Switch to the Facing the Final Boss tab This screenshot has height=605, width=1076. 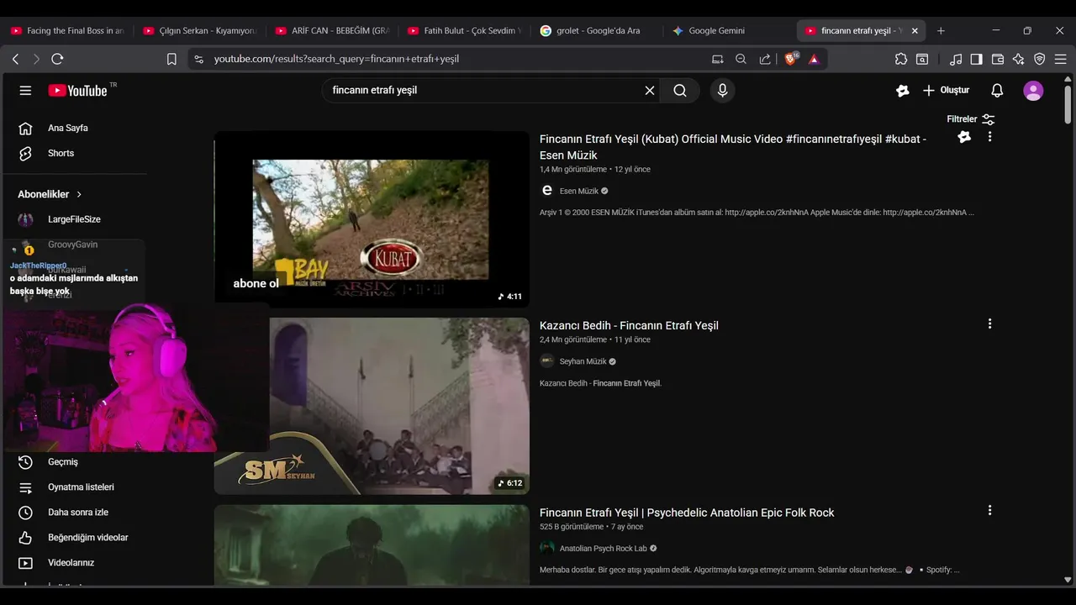67,30
